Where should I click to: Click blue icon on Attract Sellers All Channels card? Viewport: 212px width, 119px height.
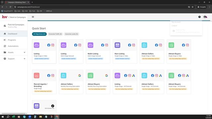[144, 75]
